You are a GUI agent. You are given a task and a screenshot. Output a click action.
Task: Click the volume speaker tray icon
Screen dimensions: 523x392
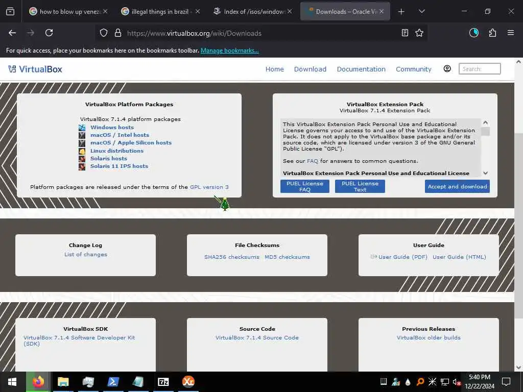[456, 382]
